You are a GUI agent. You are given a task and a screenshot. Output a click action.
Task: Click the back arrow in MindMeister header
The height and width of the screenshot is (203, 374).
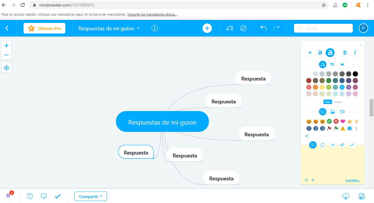coord(7,28)
